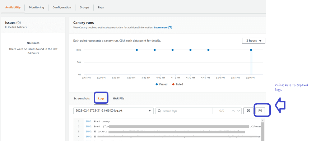
Task: Toggle the Passed legend item
Action: tap(162, 84)
